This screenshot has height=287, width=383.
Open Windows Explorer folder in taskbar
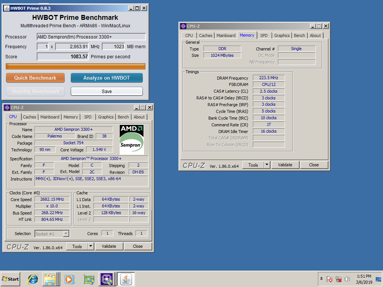tap(50, 279)
